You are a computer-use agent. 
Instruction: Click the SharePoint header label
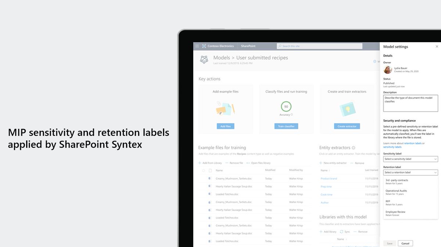[248, 46]
